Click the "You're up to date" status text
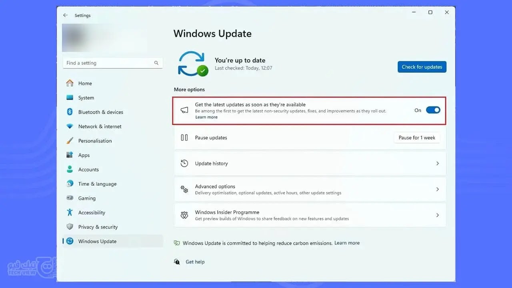The width and height of the screenshot is (512, 288). tap(240, 60)
